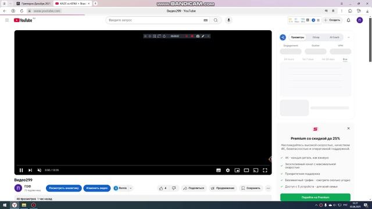Click the Bandicam screenshot camera icon
Screen dimensions: 372x209
click(x=198, y=36)
